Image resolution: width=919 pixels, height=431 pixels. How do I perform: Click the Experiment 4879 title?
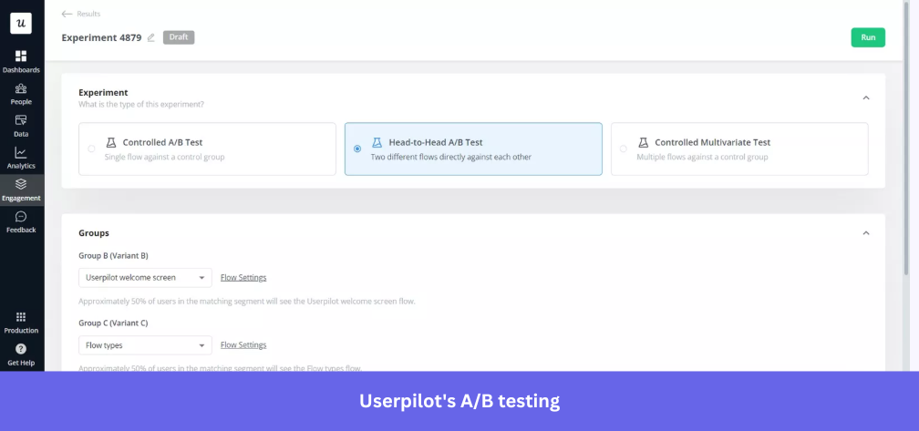tap(101, 37)
